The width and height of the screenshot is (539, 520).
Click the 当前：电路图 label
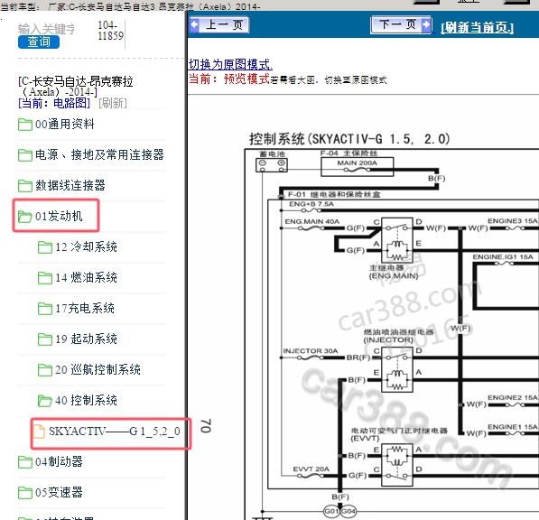(54, 103)
